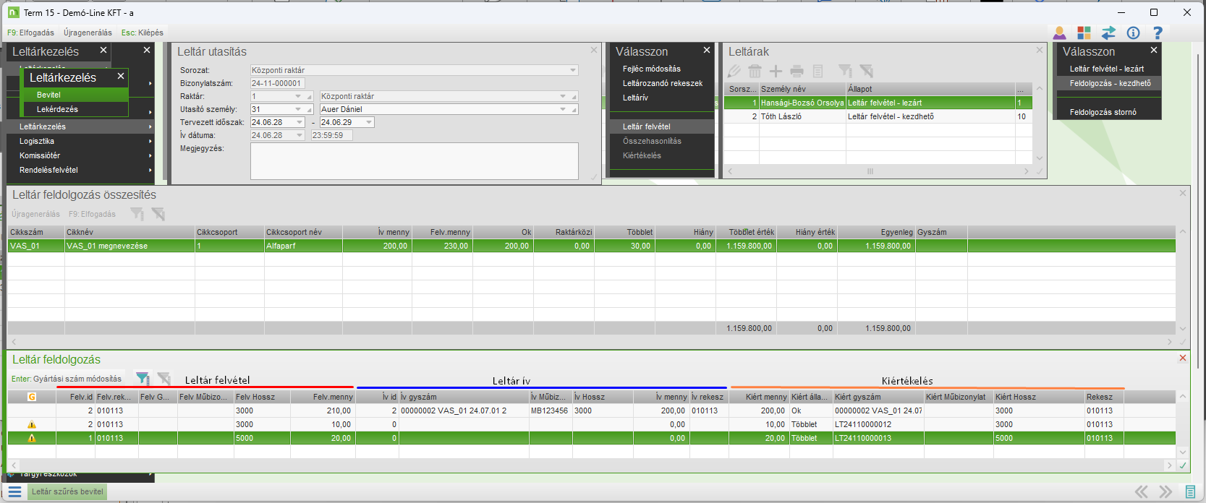Choose Feldolgozás storno menu item
This screenshot has height=503, width=1206.
coord(1103,112)
